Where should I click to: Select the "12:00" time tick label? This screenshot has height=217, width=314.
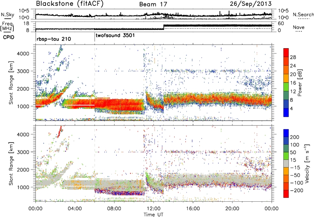[x=153, y=209]
